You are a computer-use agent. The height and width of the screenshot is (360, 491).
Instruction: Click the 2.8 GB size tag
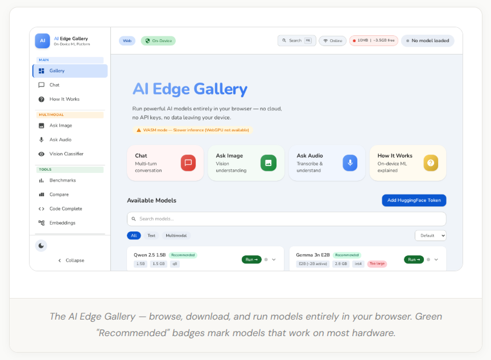(x=341, y=264)
